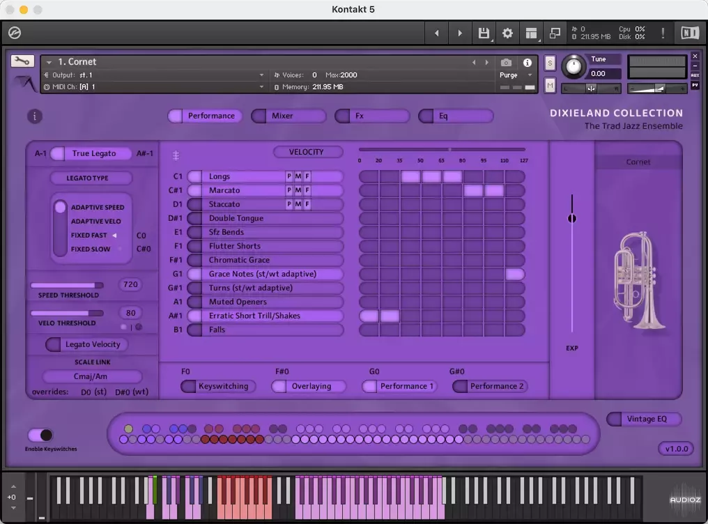The height and width of the screenshot is (524, 708).
Task: Open the Output st.1 dropdown
Action: click(x=261, y=75)
